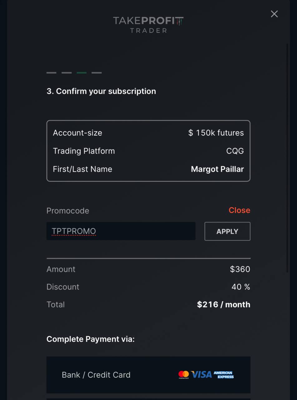Expand the Account-size row
The image size is (297, 400).
click(77, 132)
